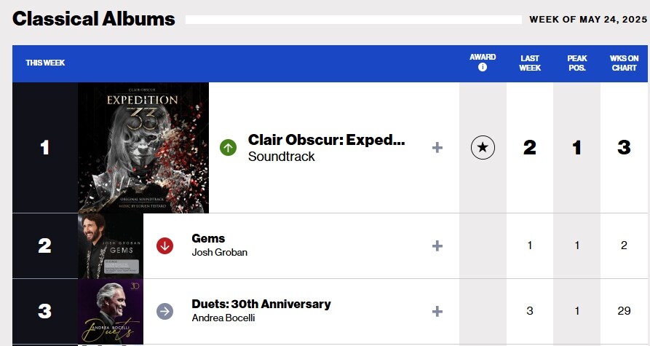This screenshot has width=650, height=346.
Task: Click Duets: 30th Anniversary title
Action: click(261, 304)
